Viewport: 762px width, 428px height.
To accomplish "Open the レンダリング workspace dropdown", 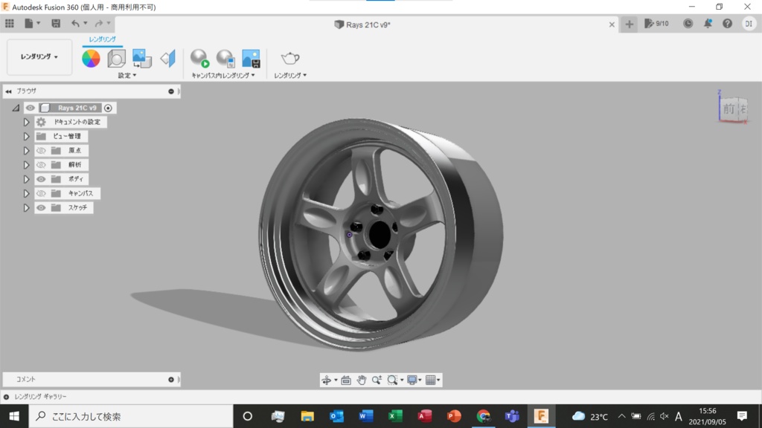I will [x=39, y=56].
